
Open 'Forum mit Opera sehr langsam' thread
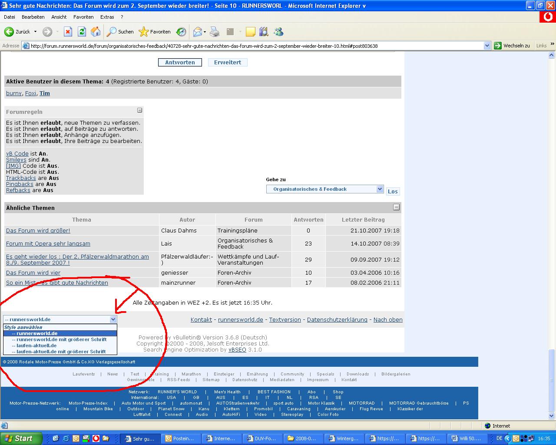pyautogui.click(x=48, y=243)
